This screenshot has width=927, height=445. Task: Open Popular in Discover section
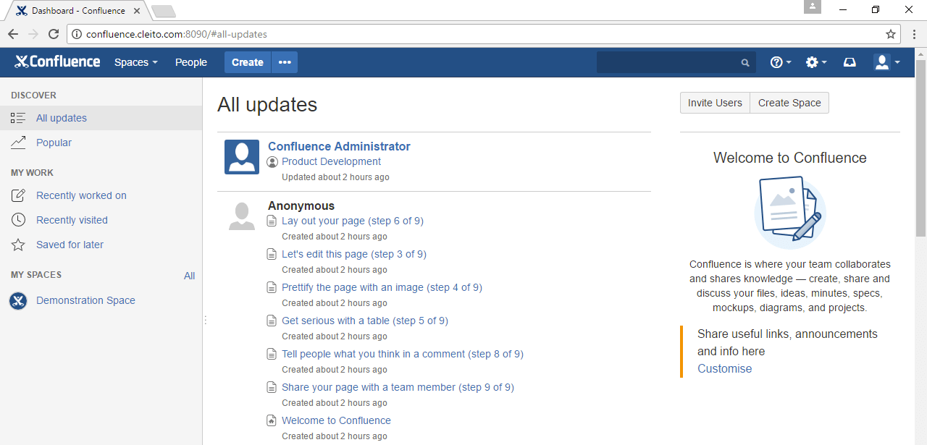pyautogui.click(x=54, y=143)
